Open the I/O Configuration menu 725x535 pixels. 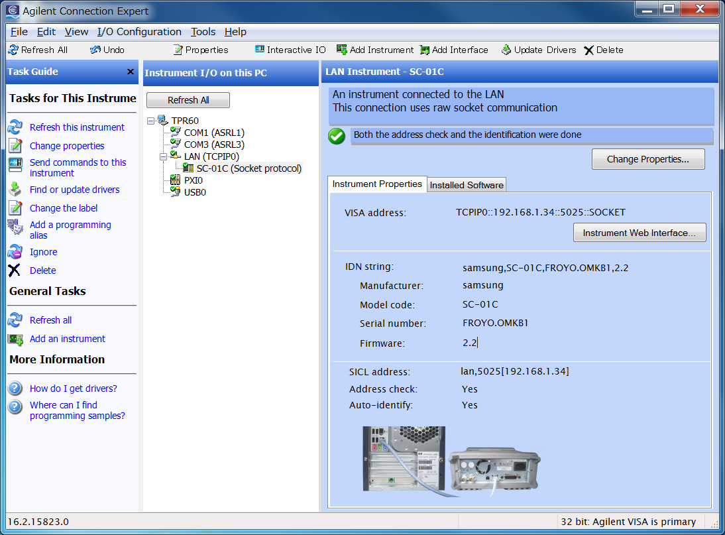139,31
